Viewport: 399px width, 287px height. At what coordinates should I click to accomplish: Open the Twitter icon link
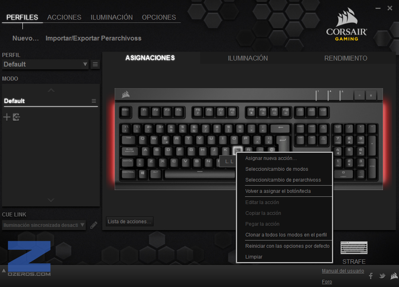pos(382,276)
